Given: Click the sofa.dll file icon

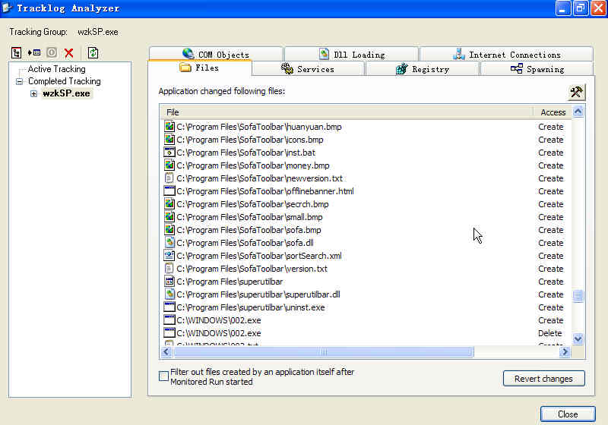Looking at the screenshot, I should pyautogui.click(x=169, y=243).
